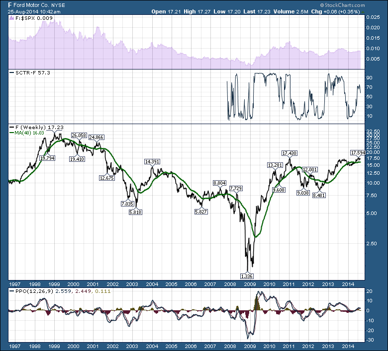
Task: Click the 12.675 label near 2002
Action: point(107,178)
